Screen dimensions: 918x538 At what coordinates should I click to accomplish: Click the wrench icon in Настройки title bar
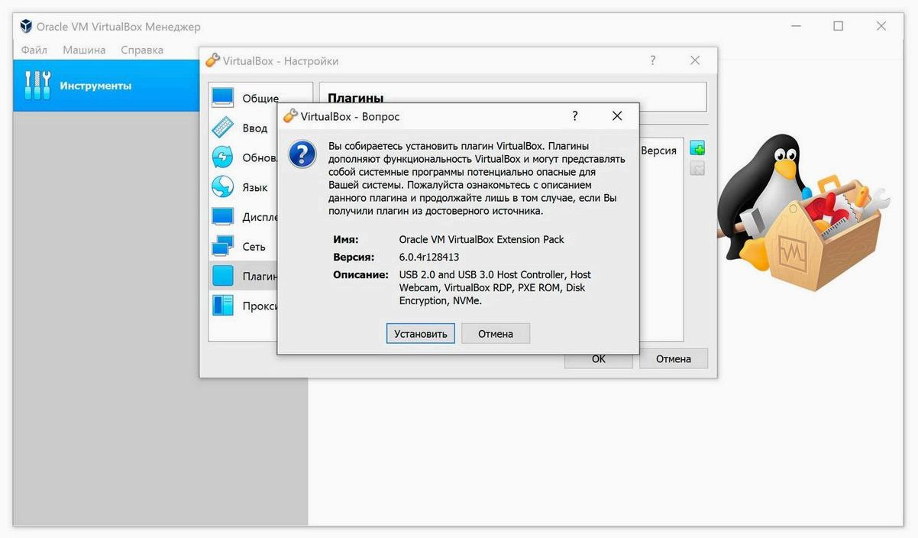[212, 60]
